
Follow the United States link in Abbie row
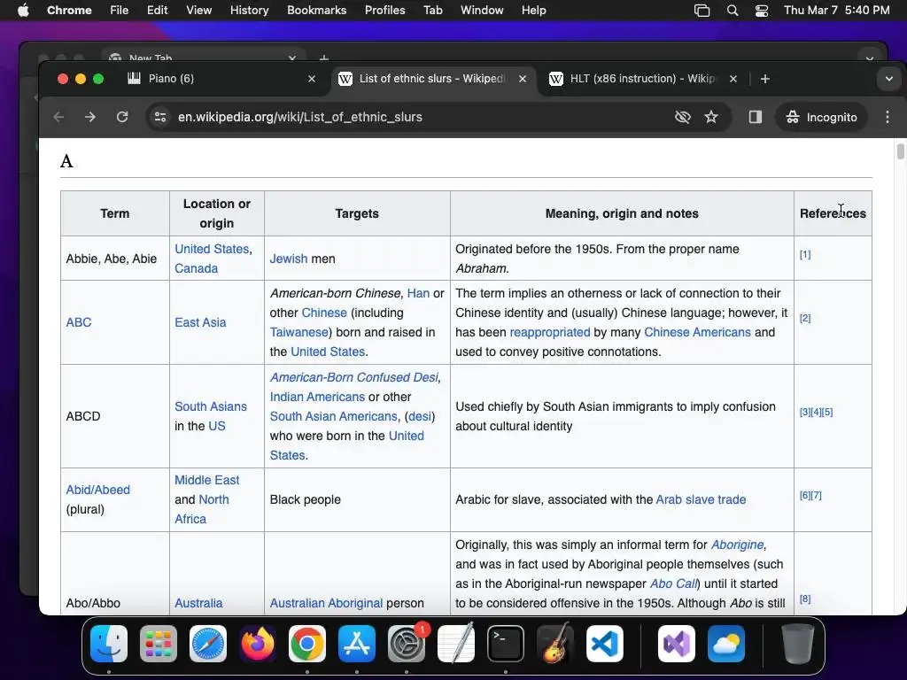pyautogui.click(x=212, y=249)
